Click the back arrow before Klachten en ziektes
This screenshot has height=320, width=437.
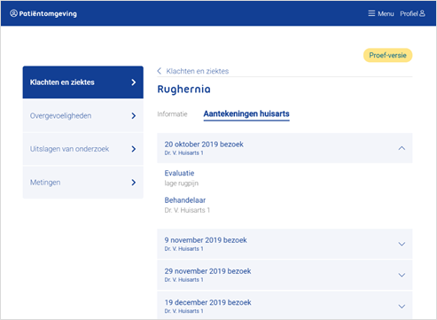[160, 71]
